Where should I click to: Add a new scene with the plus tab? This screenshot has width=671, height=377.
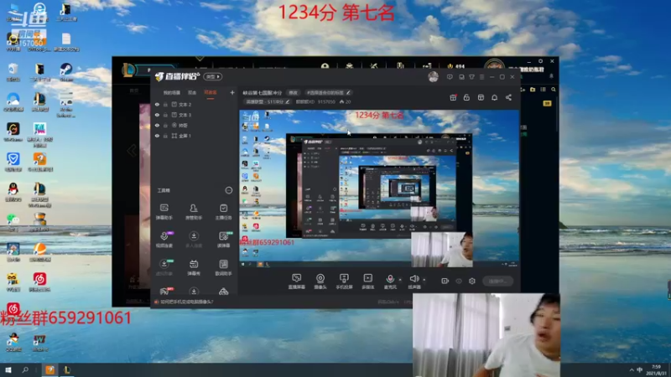(232, 92)
